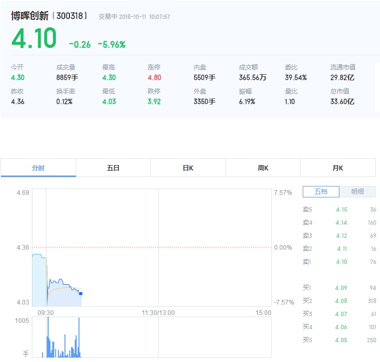
Task: Click the 1005 volume axis label
Action: pyautogui.click(x=22, y=321)
